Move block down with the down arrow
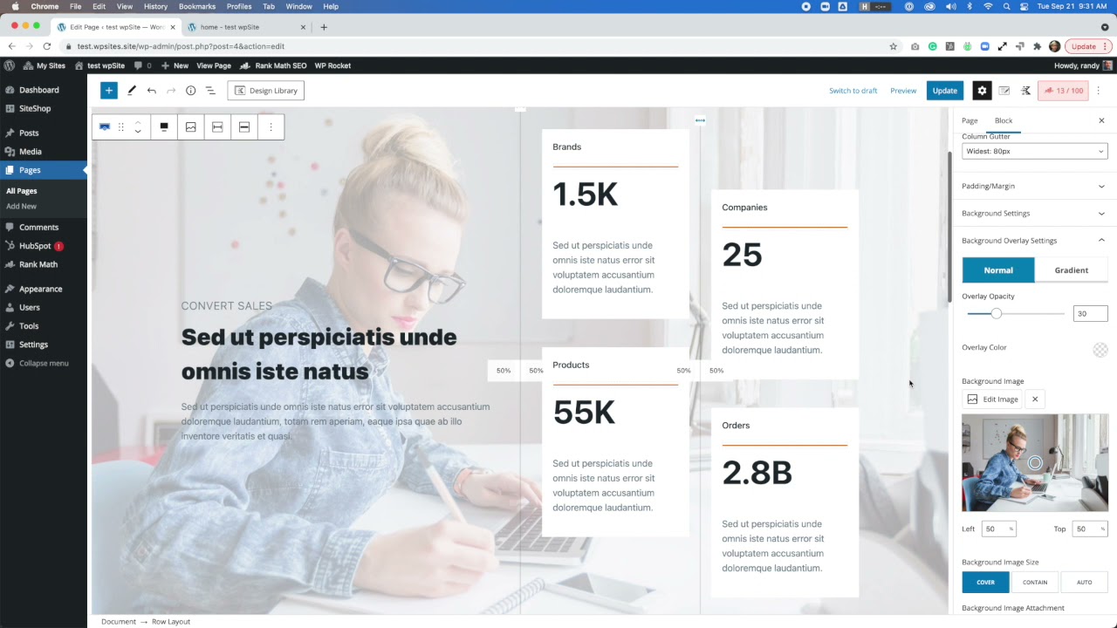This screenshot has height=628, width=1117. point(138,133)
